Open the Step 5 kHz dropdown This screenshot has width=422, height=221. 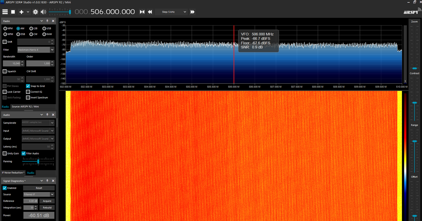point(171,12)
